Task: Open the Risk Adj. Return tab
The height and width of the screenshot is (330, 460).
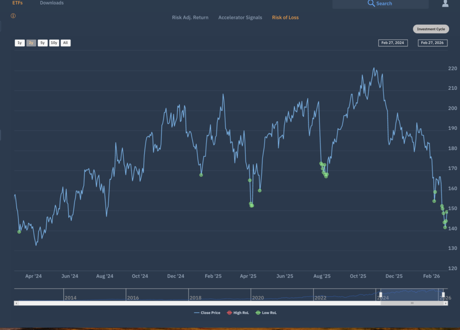Action: click(190, 18)
